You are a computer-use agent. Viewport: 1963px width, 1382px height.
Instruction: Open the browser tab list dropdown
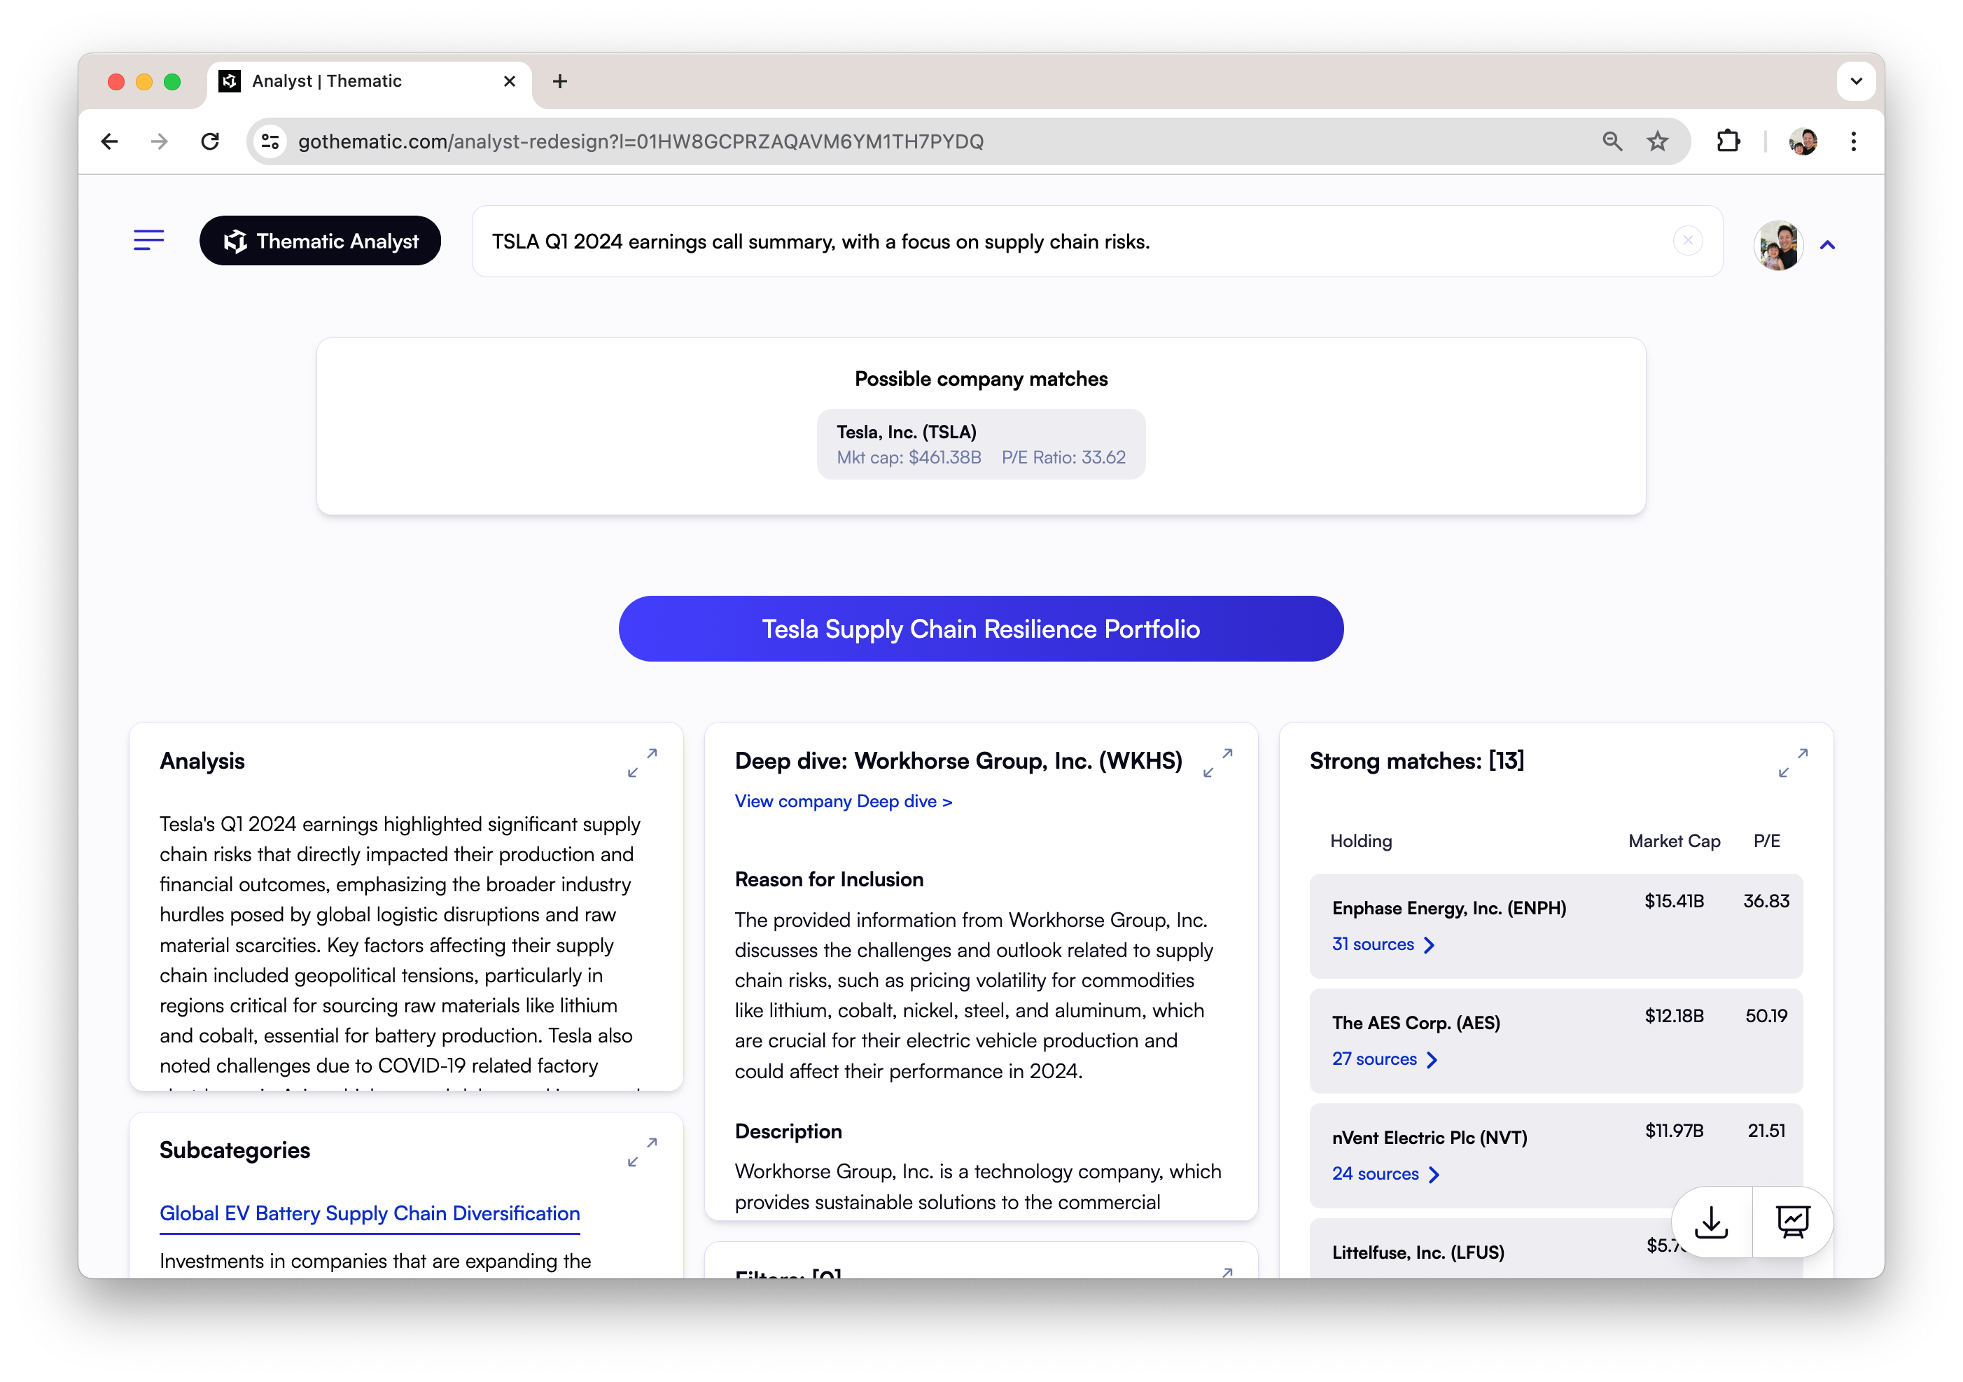[1855, 81]
